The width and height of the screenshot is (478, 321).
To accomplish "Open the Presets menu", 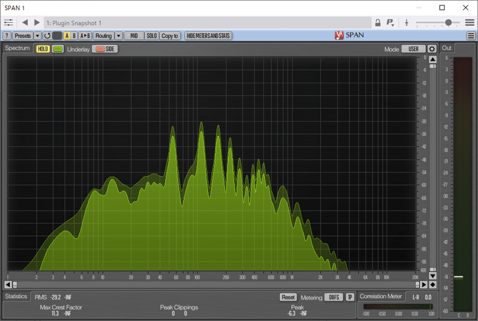I will (x=23, y=36).
